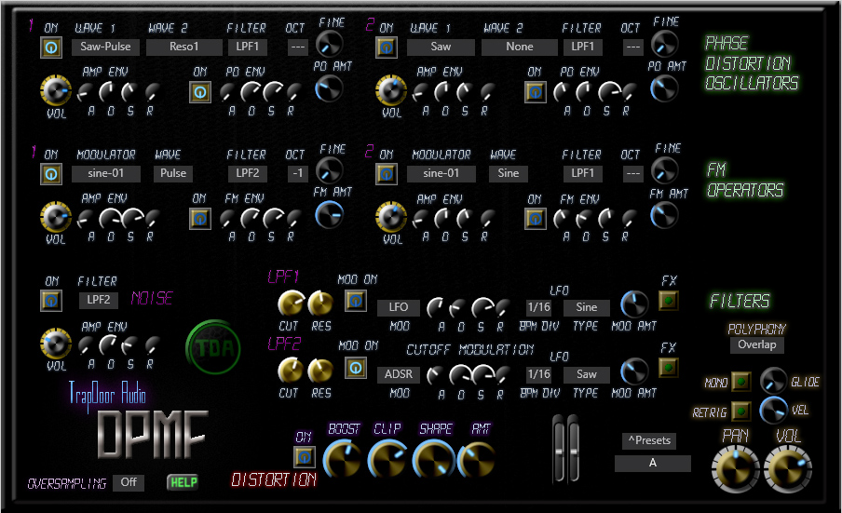Open Noise filter LPF2 dropdown

99,300
